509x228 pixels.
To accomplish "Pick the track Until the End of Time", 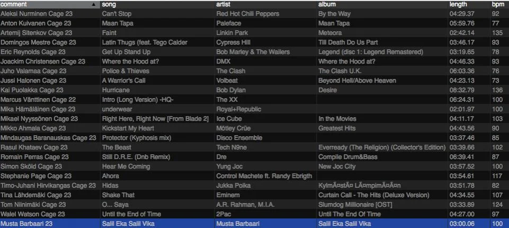I will click(130, 214).
